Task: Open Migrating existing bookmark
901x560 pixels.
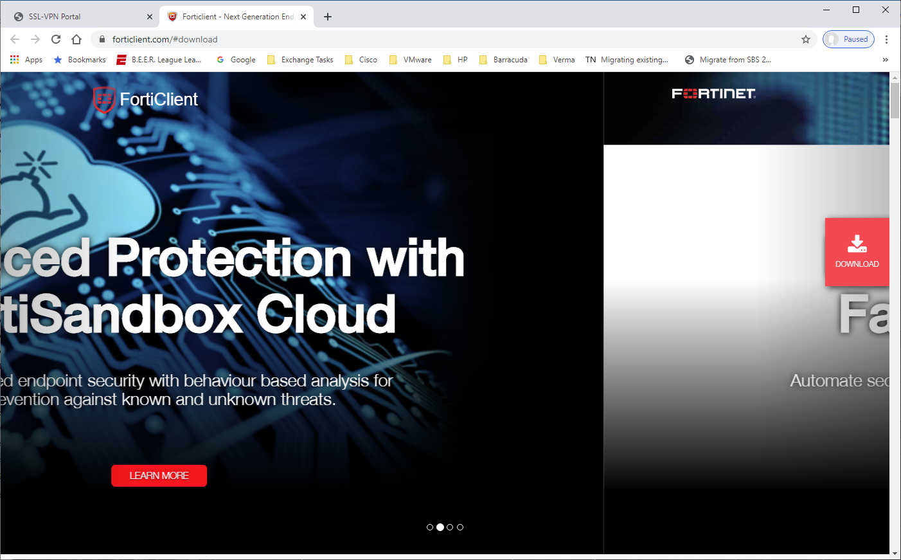Action: coord(627,60)
